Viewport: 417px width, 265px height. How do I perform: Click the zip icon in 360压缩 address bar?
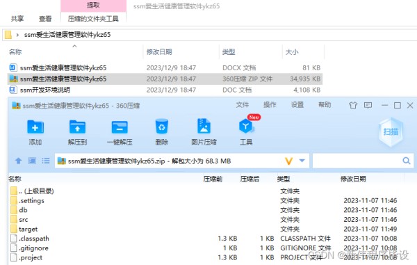(62, 161)
